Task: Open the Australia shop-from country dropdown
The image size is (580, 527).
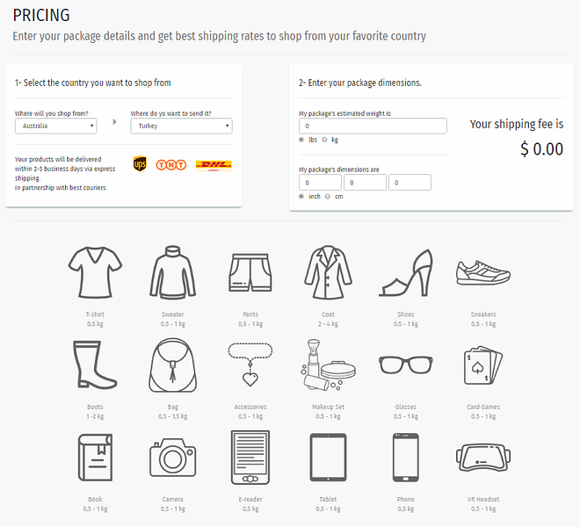Action: coord(66,126)
